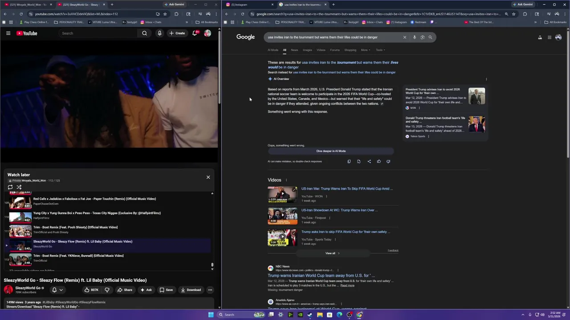Reload the YouTube browser window

(21, 14)
